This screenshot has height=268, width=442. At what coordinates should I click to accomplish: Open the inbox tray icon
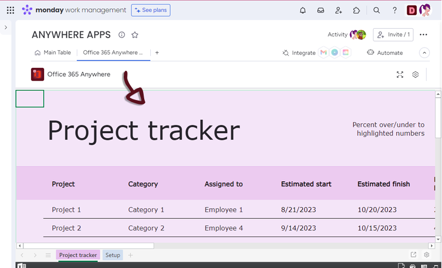[x=320, y=10]
